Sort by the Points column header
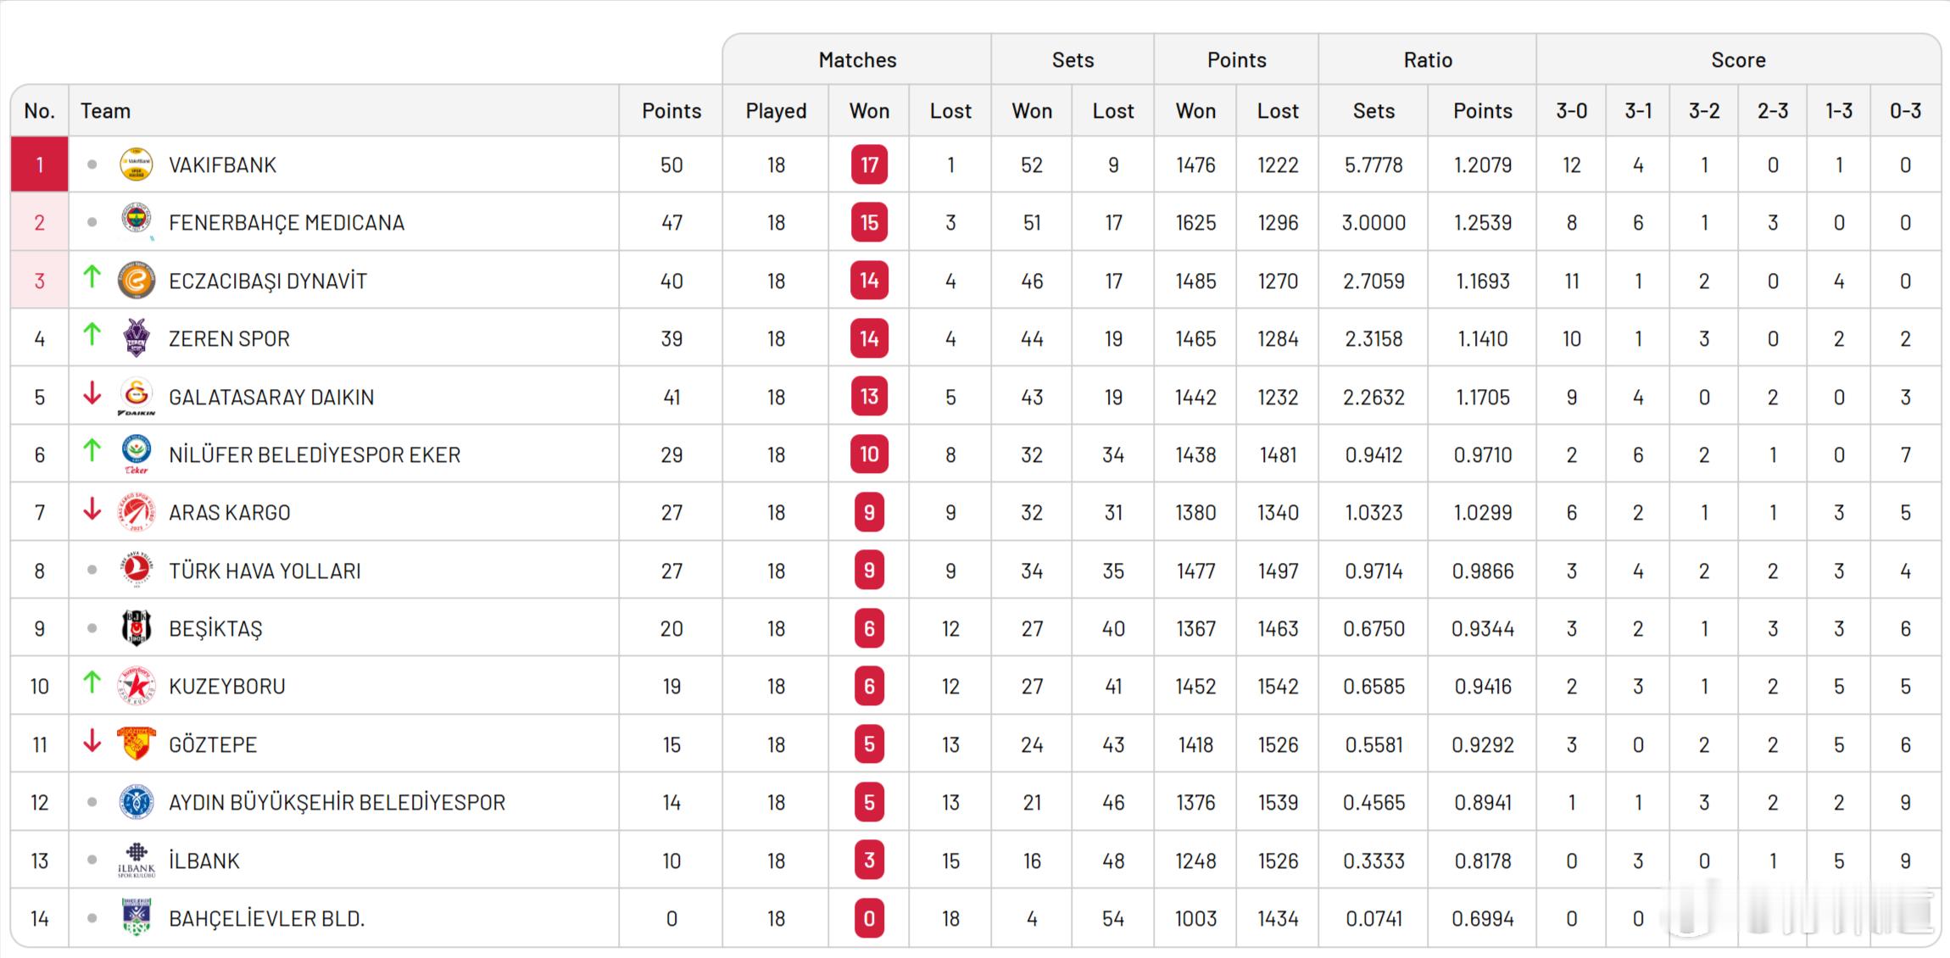 click(671, 111)
